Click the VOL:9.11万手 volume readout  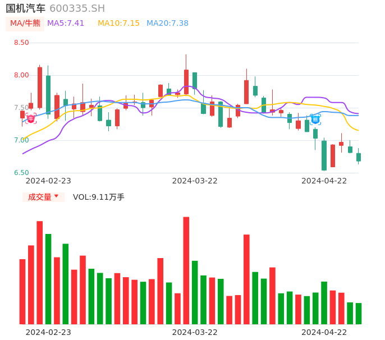(98, 197)
